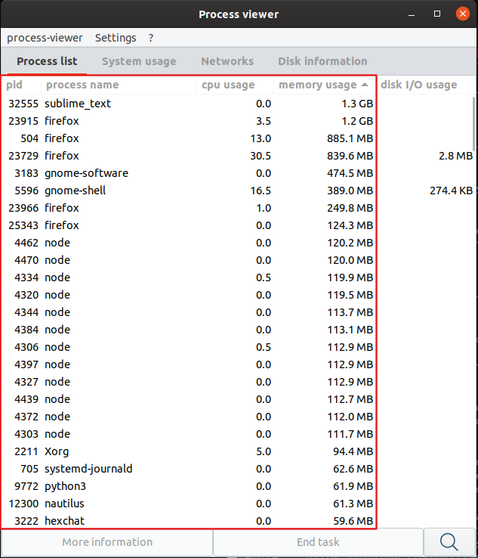Select the gnome-shell process row
The width and height of the screenshot is (478, 558).
point(239,191)
